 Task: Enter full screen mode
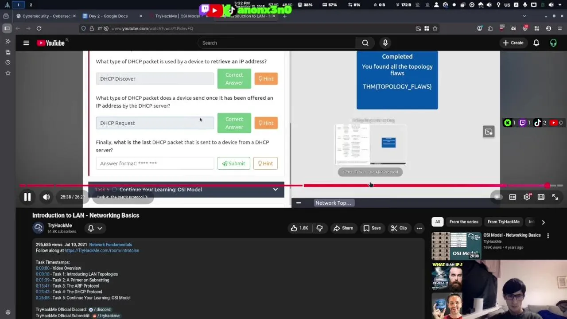click(x=555, y=197)
